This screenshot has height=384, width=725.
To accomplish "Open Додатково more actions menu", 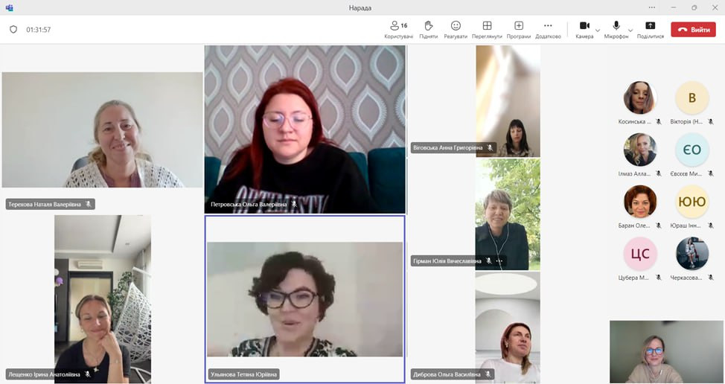I will pos(548,30).
